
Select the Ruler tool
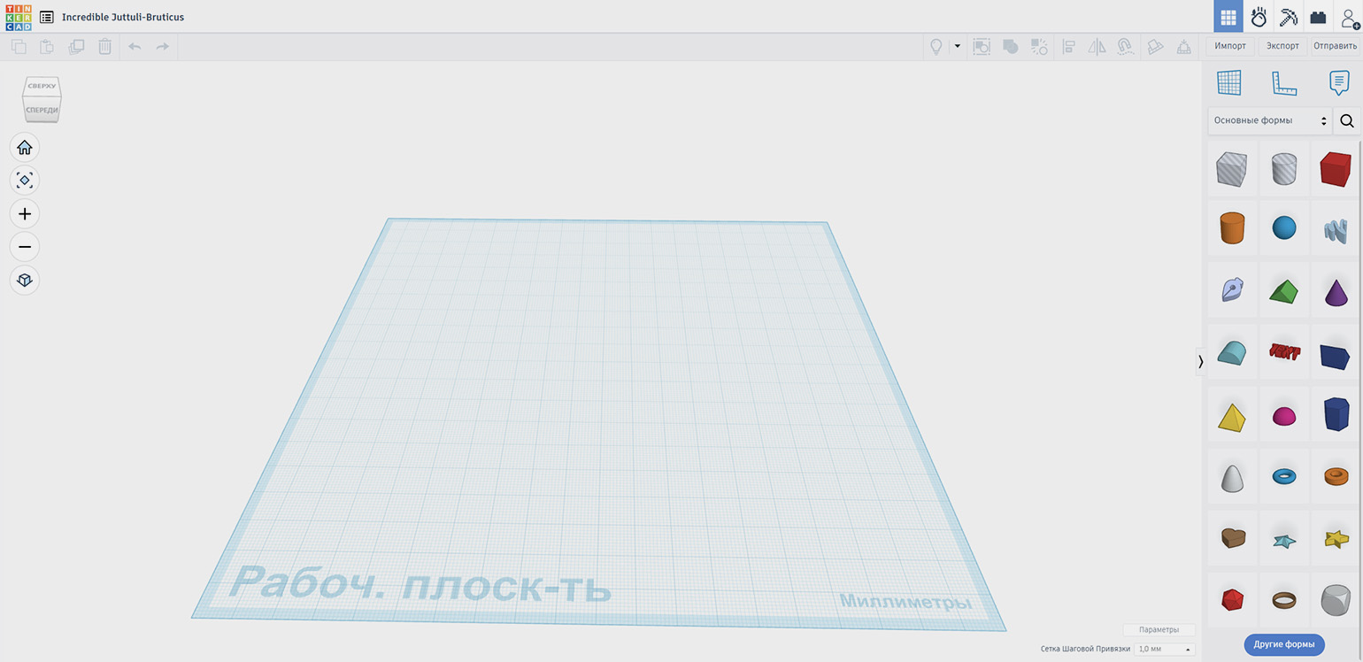click(1283, 83)
